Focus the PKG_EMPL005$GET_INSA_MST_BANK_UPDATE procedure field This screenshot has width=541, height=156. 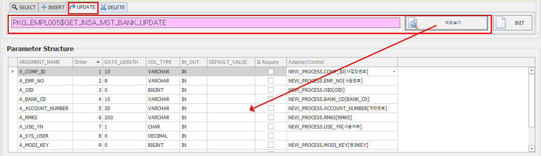point(205,23)
